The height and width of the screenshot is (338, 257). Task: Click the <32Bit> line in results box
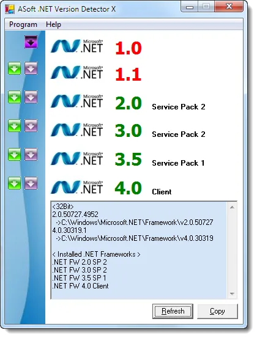point(63,207)
